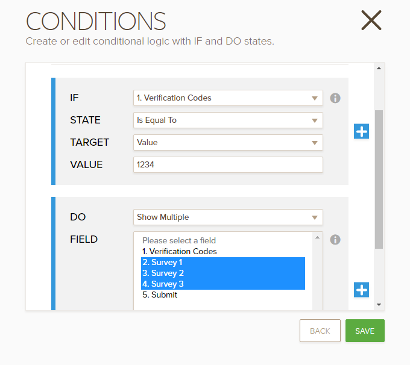Add new DO action with plus icon
410x365 pixels.
[361, 290]
